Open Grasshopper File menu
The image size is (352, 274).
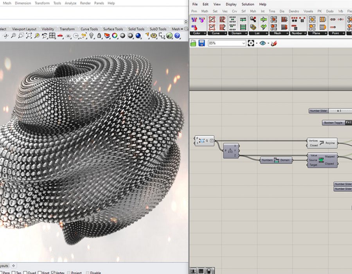195,4
